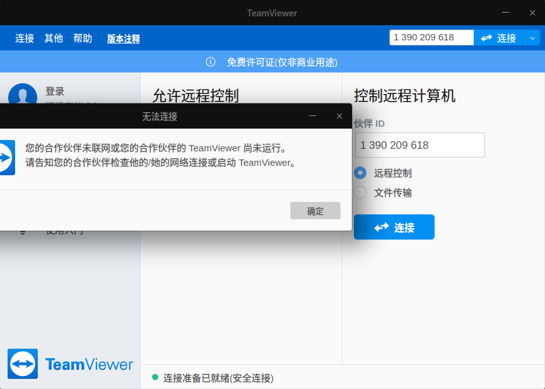Select the 文件传输 radio button
Image resolution: width=545 pixels, height=389 pixels.
pos(359,192)
